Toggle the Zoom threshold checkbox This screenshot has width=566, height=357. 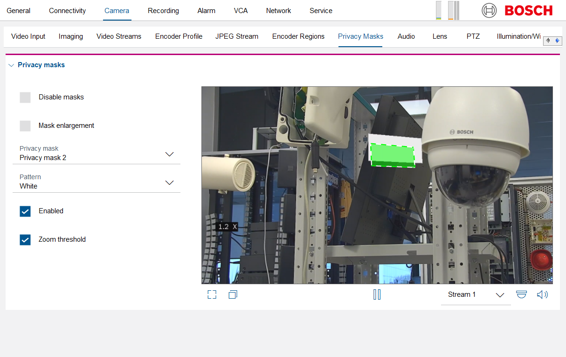(25, 239)
